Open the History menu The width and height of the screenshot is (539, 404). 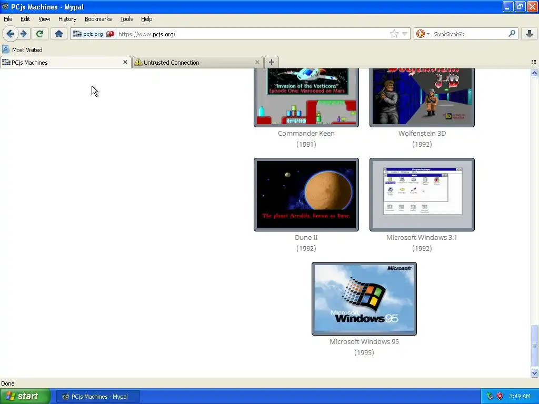pos(67,19)
